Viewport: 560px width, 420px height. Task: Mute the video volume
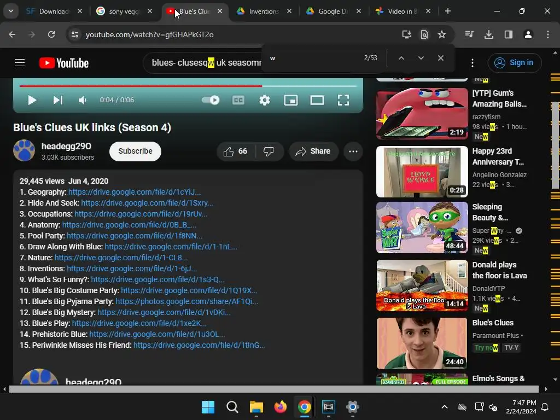click(83, 101)
